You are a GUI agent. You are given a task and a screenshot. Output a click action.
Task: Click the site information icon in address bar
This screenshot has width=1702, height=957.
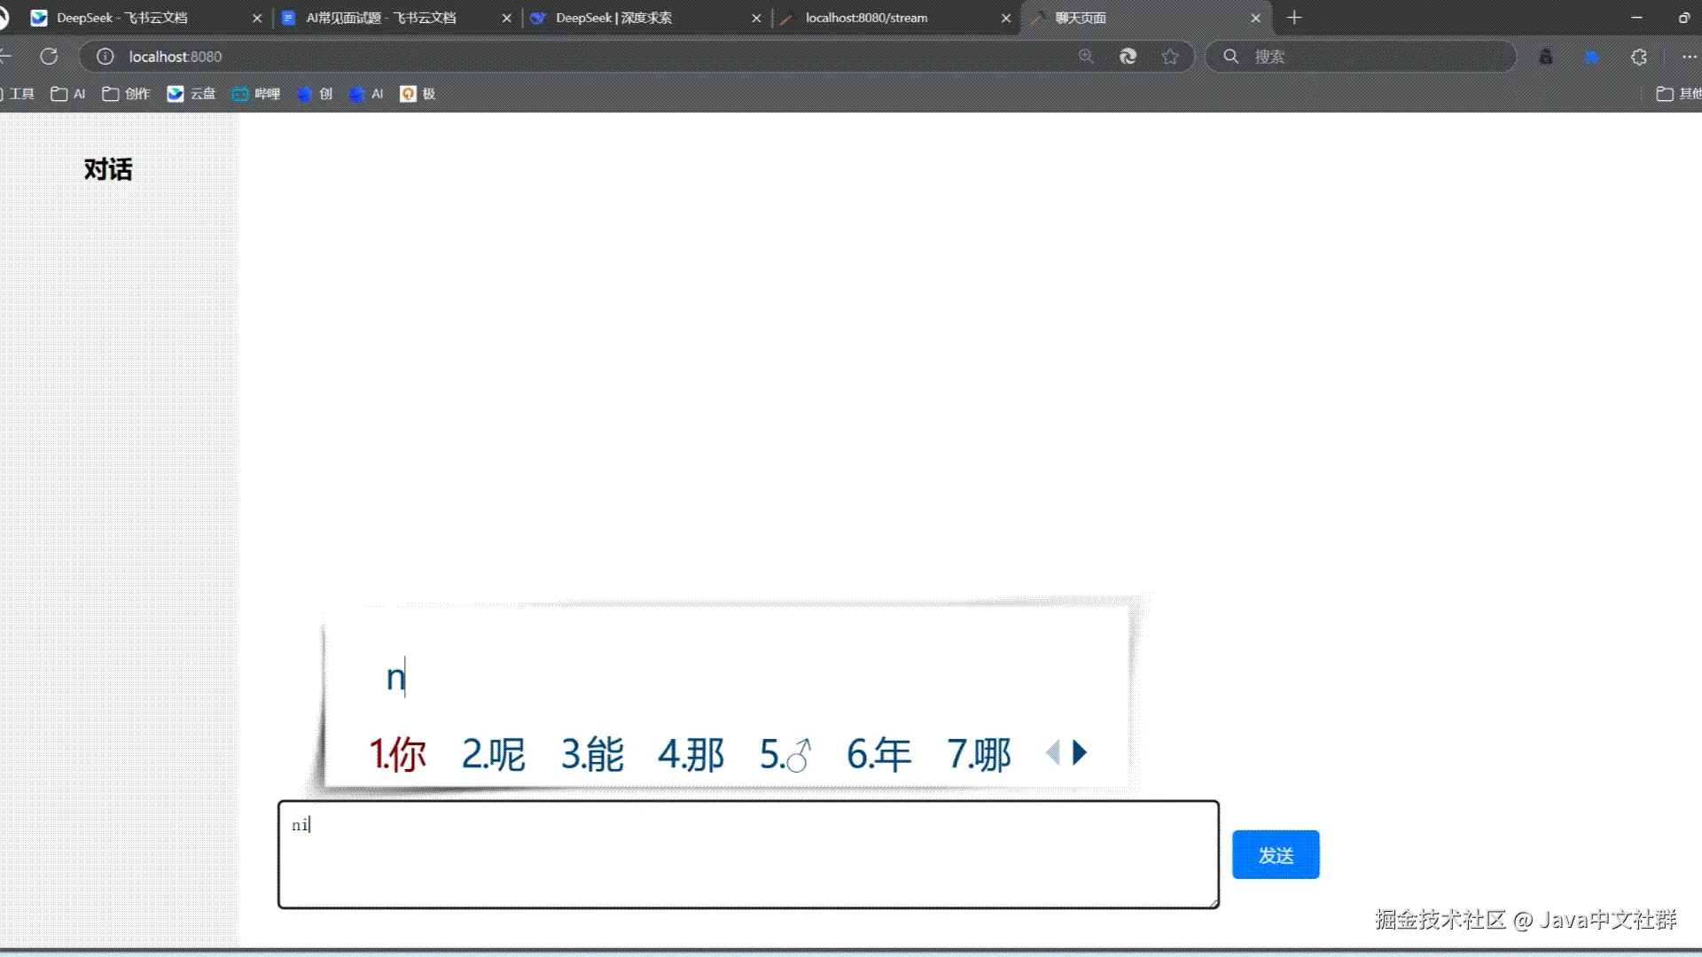(105, 57)
